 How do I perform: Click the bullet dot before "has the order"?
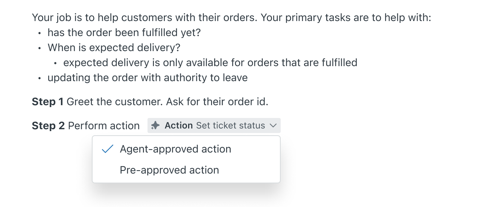click(x=40, y=33)
